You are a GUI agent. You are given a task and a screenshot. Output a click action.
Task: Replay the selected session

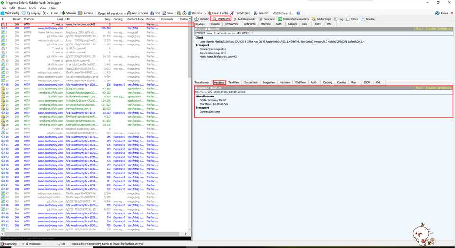tap(34, 13)
